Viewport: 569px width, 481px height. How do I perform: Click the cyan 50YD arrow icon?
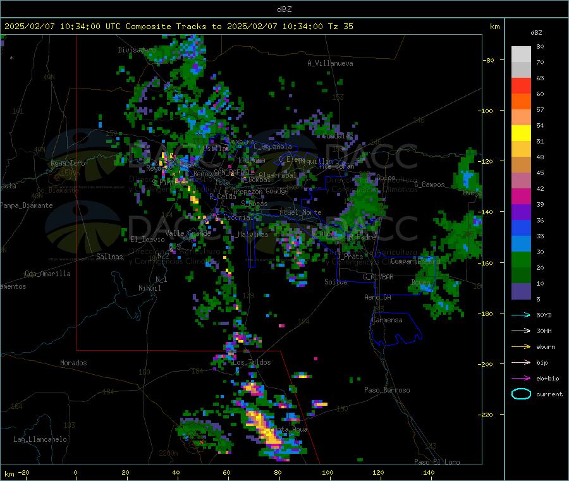tap(521, 315)
